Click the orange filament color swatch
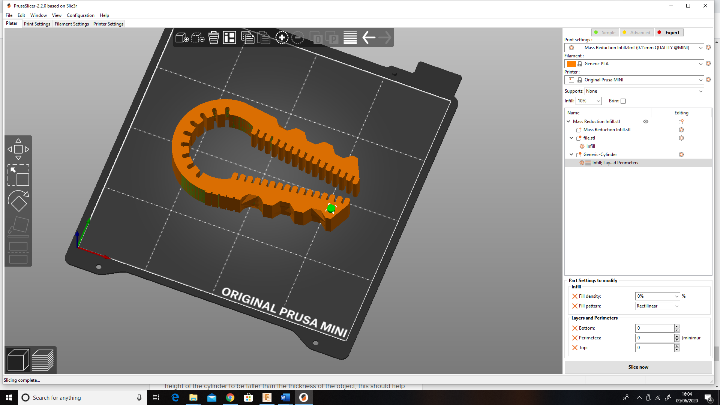Viewport: 720px width, 405px height. [x=571, y=64]
